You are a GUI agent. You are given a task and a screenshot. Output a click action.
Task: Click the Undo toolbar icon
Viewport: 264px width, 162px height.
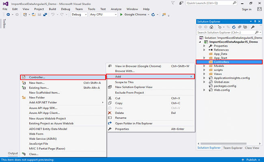click(53, 15)
